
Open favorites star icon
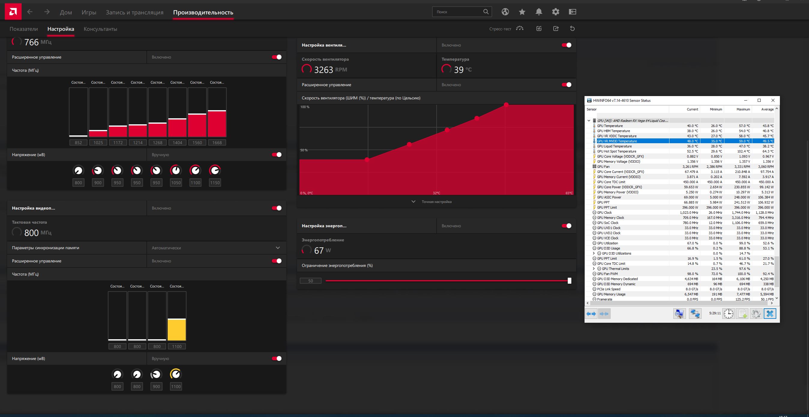click(x=522, y=12)
